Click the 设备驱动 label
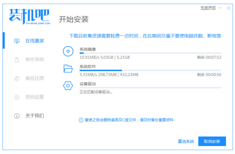235x154 pixels. [x=88, y=84]
